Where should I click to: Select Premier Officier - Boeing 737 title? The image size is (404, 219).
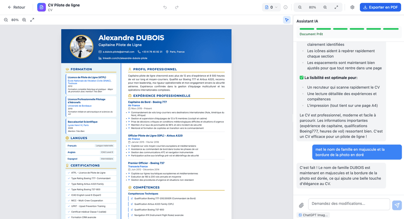[x=146, y=163]
